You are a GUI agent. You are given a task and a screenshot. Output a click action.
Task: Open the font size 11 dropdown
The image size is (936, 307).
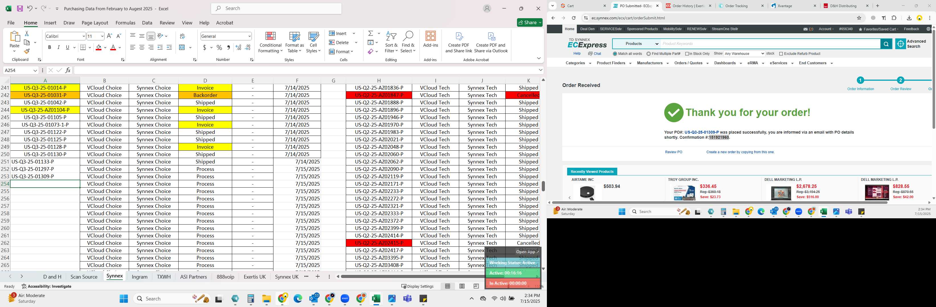(102, 36)
